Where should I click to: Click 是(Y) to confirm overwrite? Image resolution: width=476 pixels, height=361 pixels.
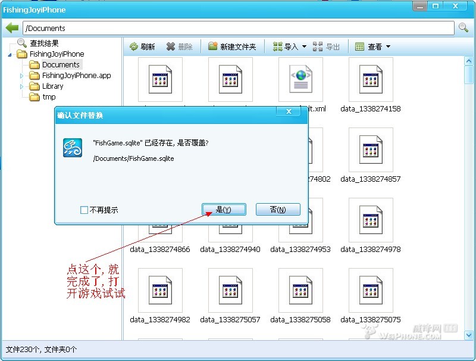(x=224, y=210)
